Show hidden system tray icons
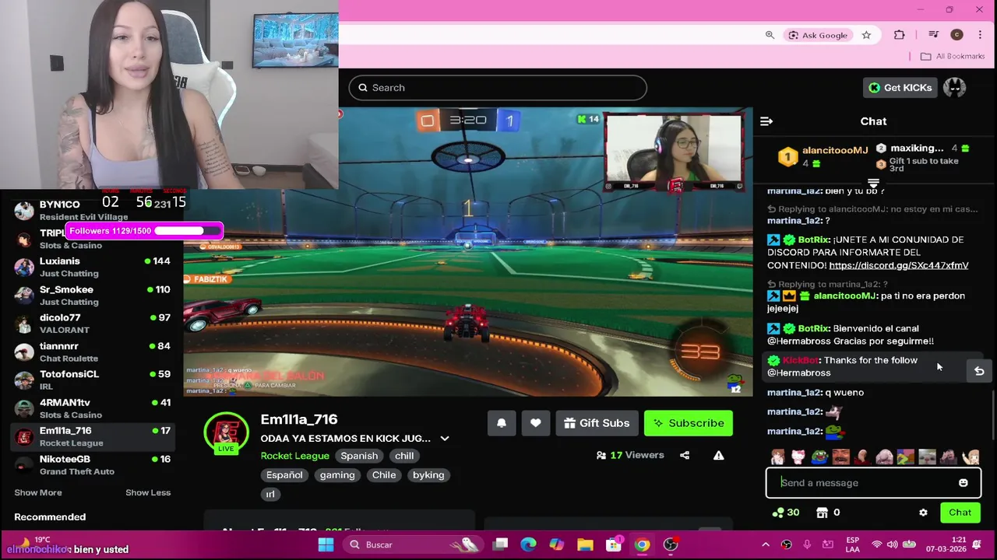The height and width of the screenshot is (560, 997). (765, 544)
